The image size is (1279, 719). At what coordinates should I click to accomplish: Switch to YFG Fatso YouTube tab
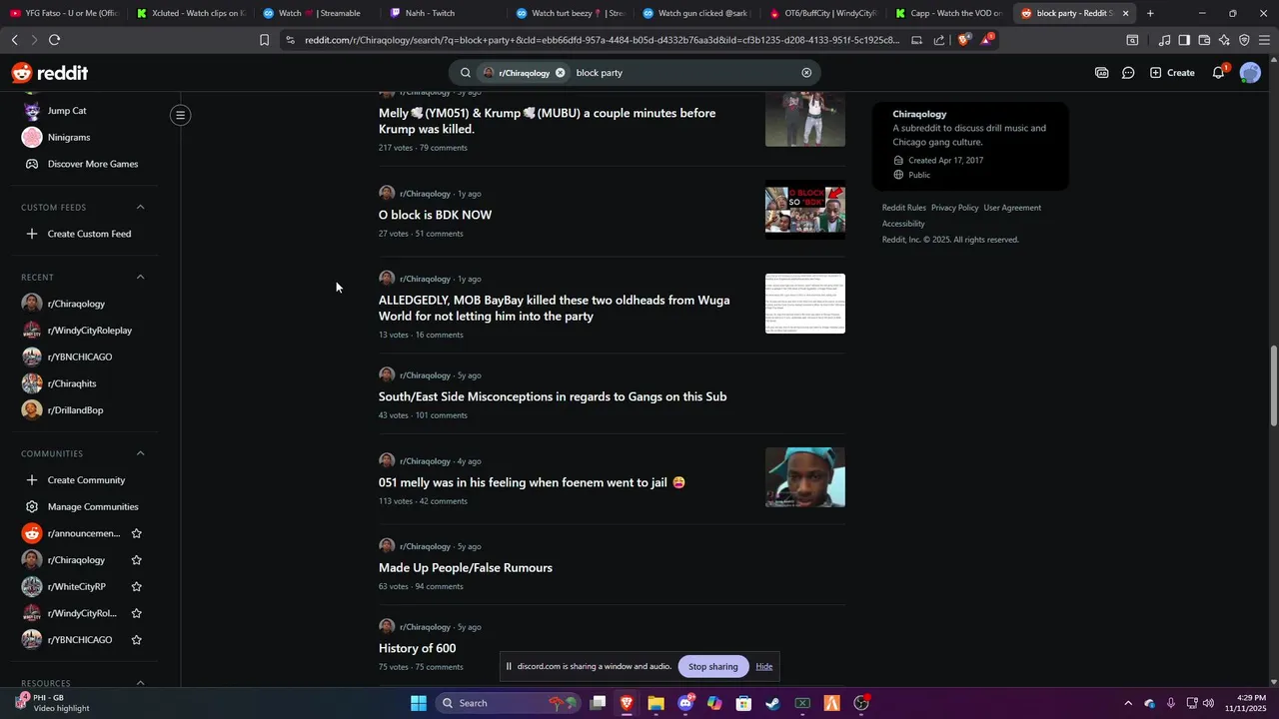[64, 13]
